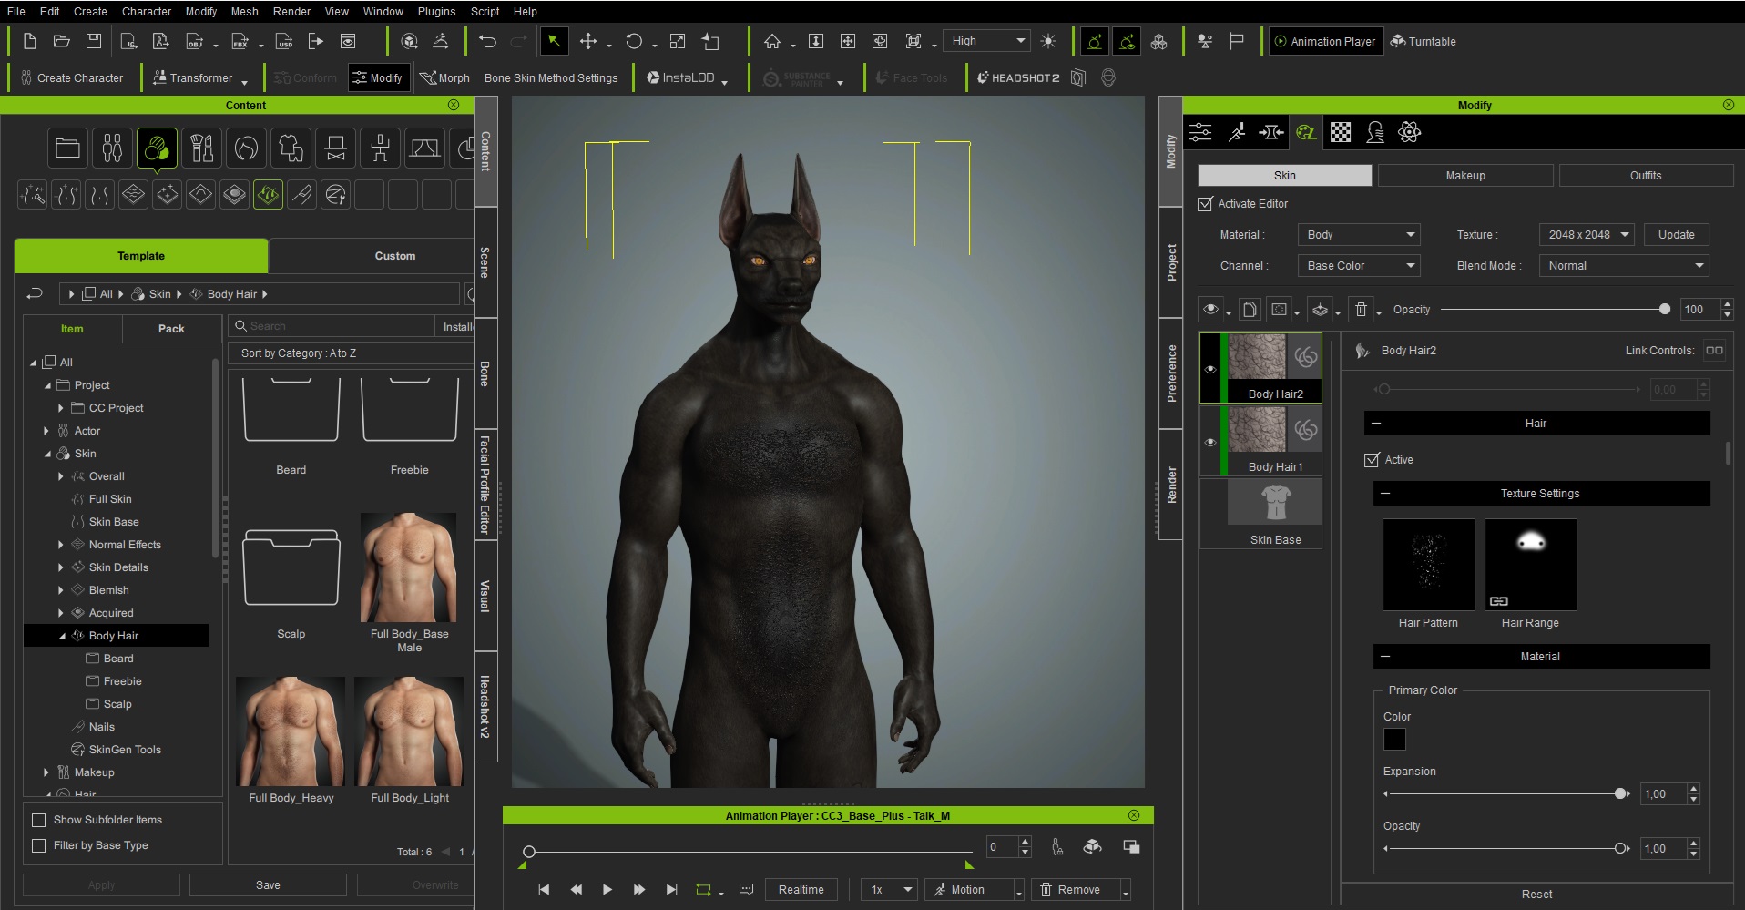Create a new project file
The width and height of the screenshot is (1745, 910).
point(29,41)
